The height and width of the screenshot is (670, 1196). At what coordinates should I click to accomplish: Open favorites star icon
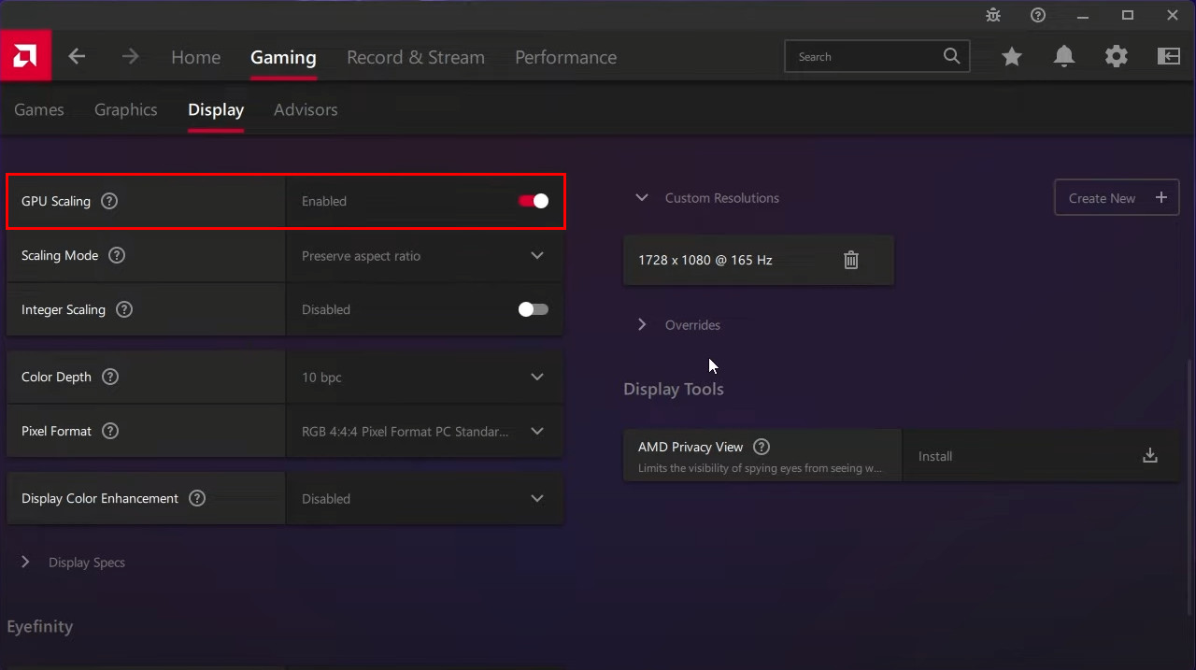point(1012,57)
